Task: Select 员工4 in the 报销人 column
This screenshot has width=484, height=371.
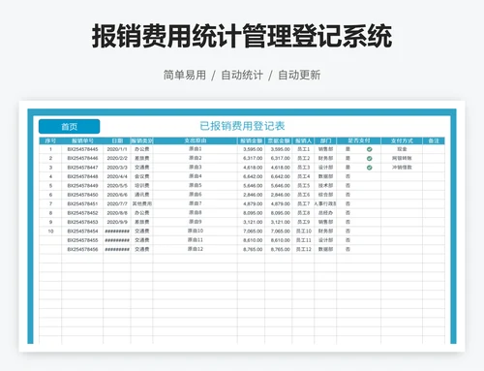Action: [x=303, y=176]
